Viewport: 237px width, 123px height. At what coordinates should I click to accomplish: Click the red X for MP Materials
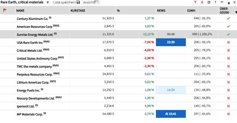point(228,114)
